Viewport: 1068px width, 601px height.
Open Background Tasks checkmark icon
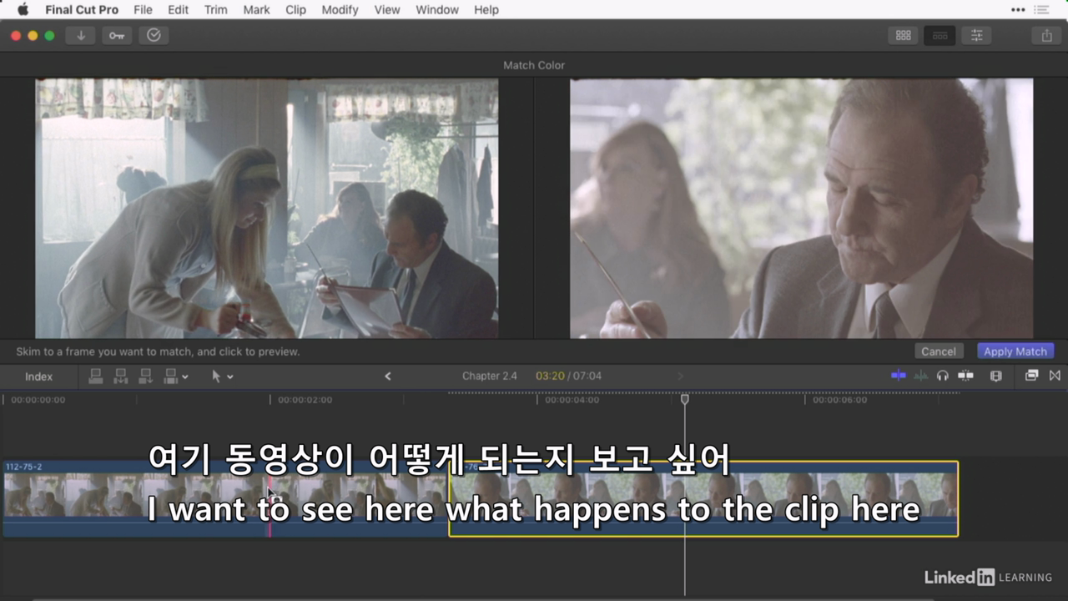154,35
